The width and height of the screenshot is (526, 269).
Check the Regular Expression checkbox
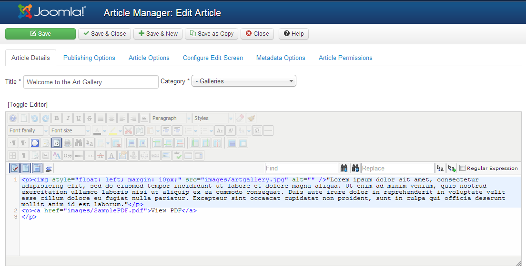pos(462,168)
